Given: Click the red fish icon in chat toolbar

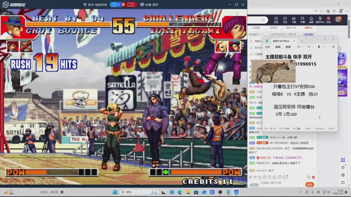Looking at the screenshot, I should click(x=313, y=177).
